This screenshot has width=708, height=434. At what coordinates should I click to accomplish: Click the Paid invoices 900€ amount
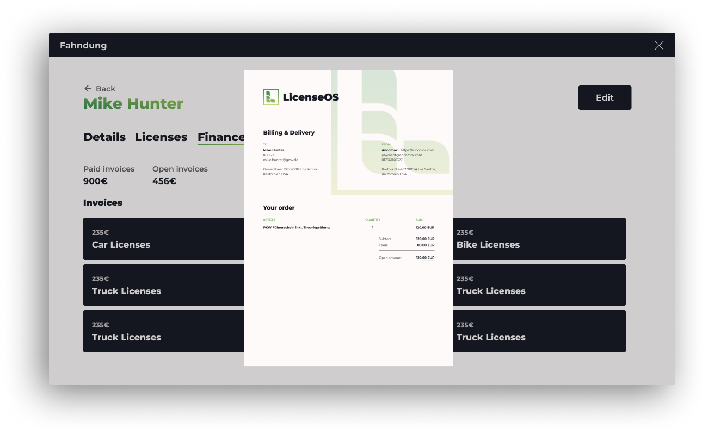click(95, 181)
